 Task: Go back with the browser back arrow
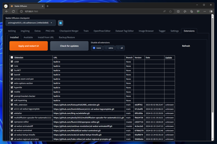[7, 11]
